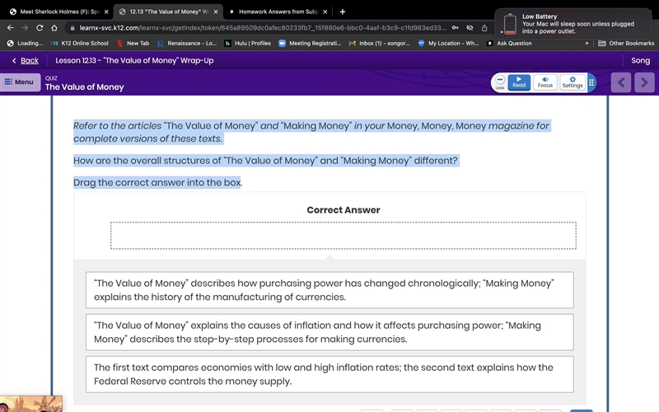Image resolution: width=659 pixels, height=412 pixels.
Task: Open the Hulu Profiles bookmark
Action: 248,43
